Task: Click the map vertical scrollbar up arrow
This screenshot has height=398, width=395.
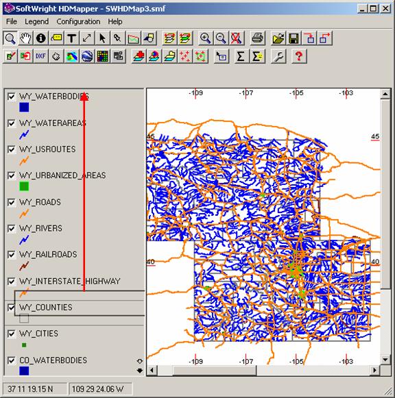Action: 385,94
